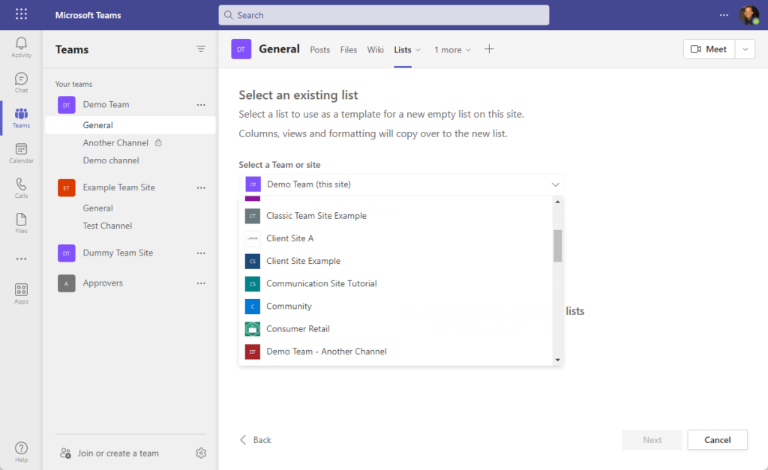Click the scroll up arrow in site list
This screenshot has width=768, height=470.
pyautogui.click(x=557, y=202)
